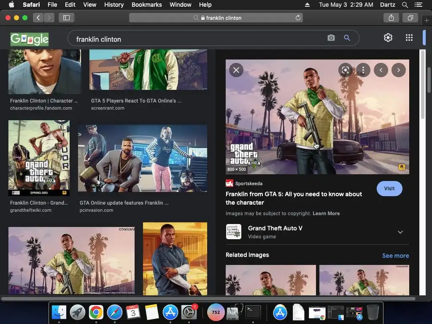Viewport: 432px width, 324px height.
Task: Go to previous image in preview
Action: click(381, 70)
